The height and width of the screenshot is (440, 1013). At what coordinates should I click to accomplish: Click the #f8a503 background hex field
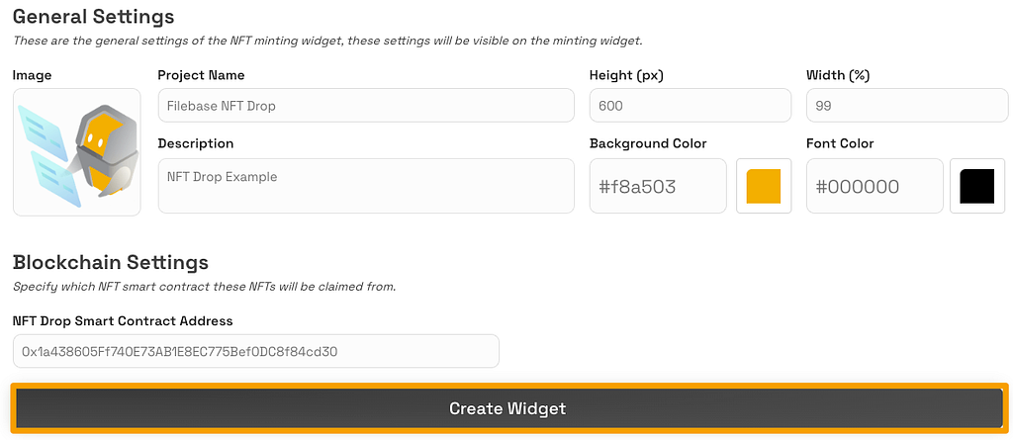tap(658, 186)
